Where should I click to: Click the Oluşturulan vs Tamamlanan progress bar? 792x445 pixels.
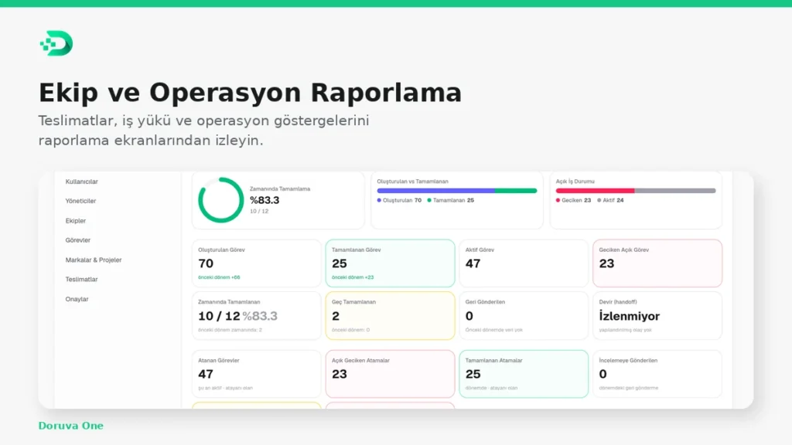[456, 191]
